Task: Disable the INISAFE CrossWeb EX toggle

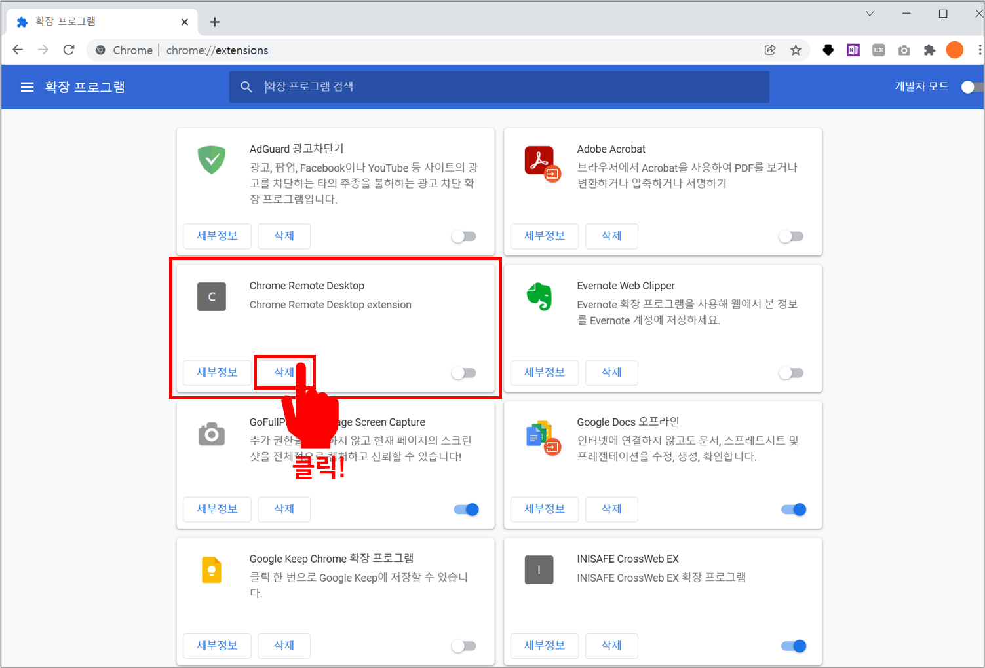Action: point(794,646)
